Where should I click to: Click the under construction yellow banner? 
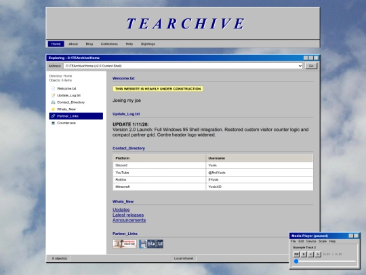tap(158, 89)
